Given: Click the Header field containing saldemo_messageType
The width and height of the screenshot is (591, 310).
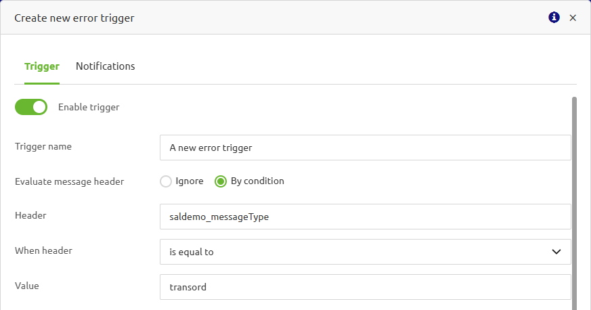Looking at the screenshot, I should pos(365,217).
